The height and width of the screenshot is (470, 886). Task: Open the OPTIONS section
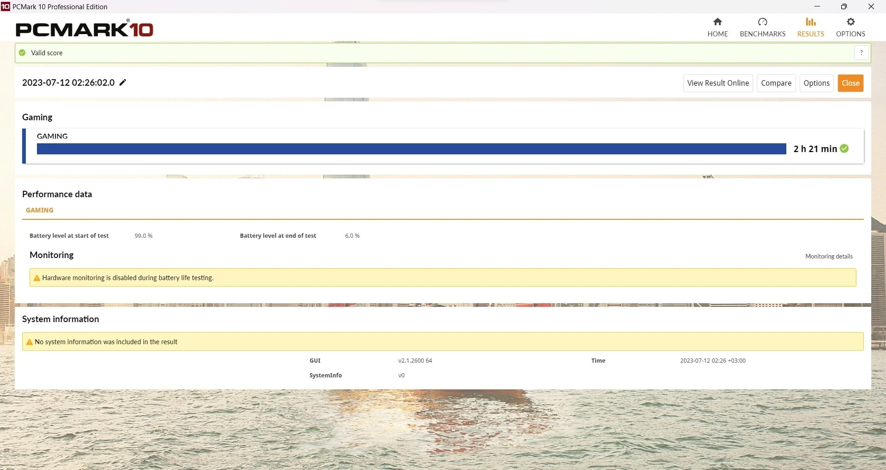coord(850,28)
